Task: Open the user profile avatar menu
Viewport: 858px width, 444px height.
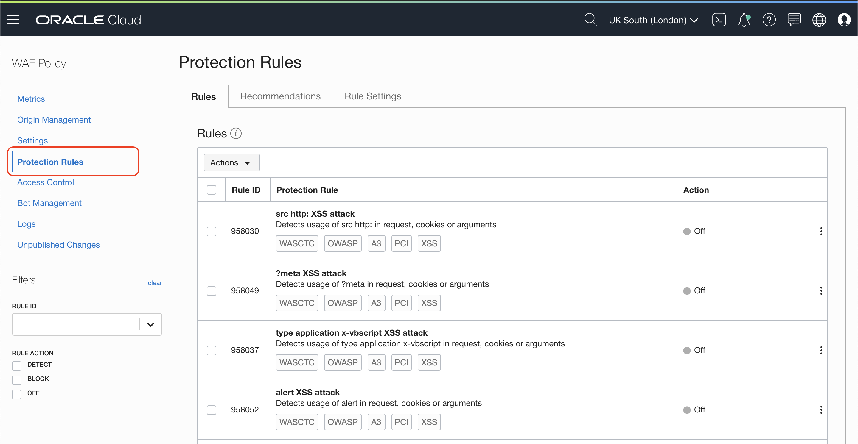Action: pyautogui.click(x=844, y=20)
